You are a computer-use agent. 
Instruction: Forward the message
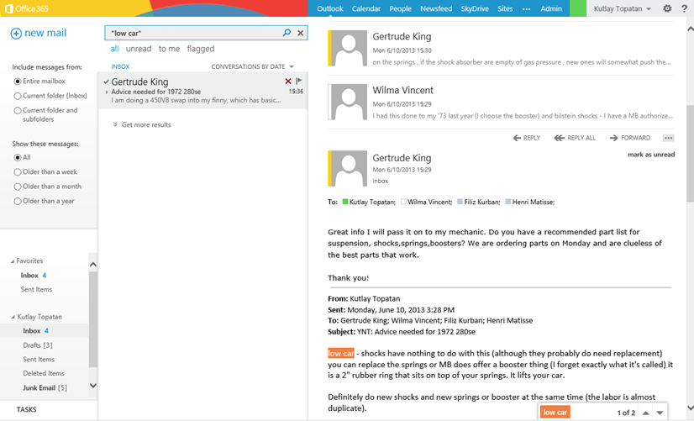pyautogui.click(x=630, y=138)
